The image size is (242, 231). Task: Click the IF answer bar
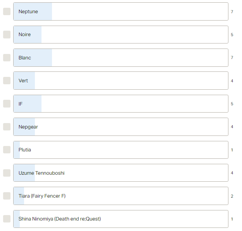(x=121, y=104)
